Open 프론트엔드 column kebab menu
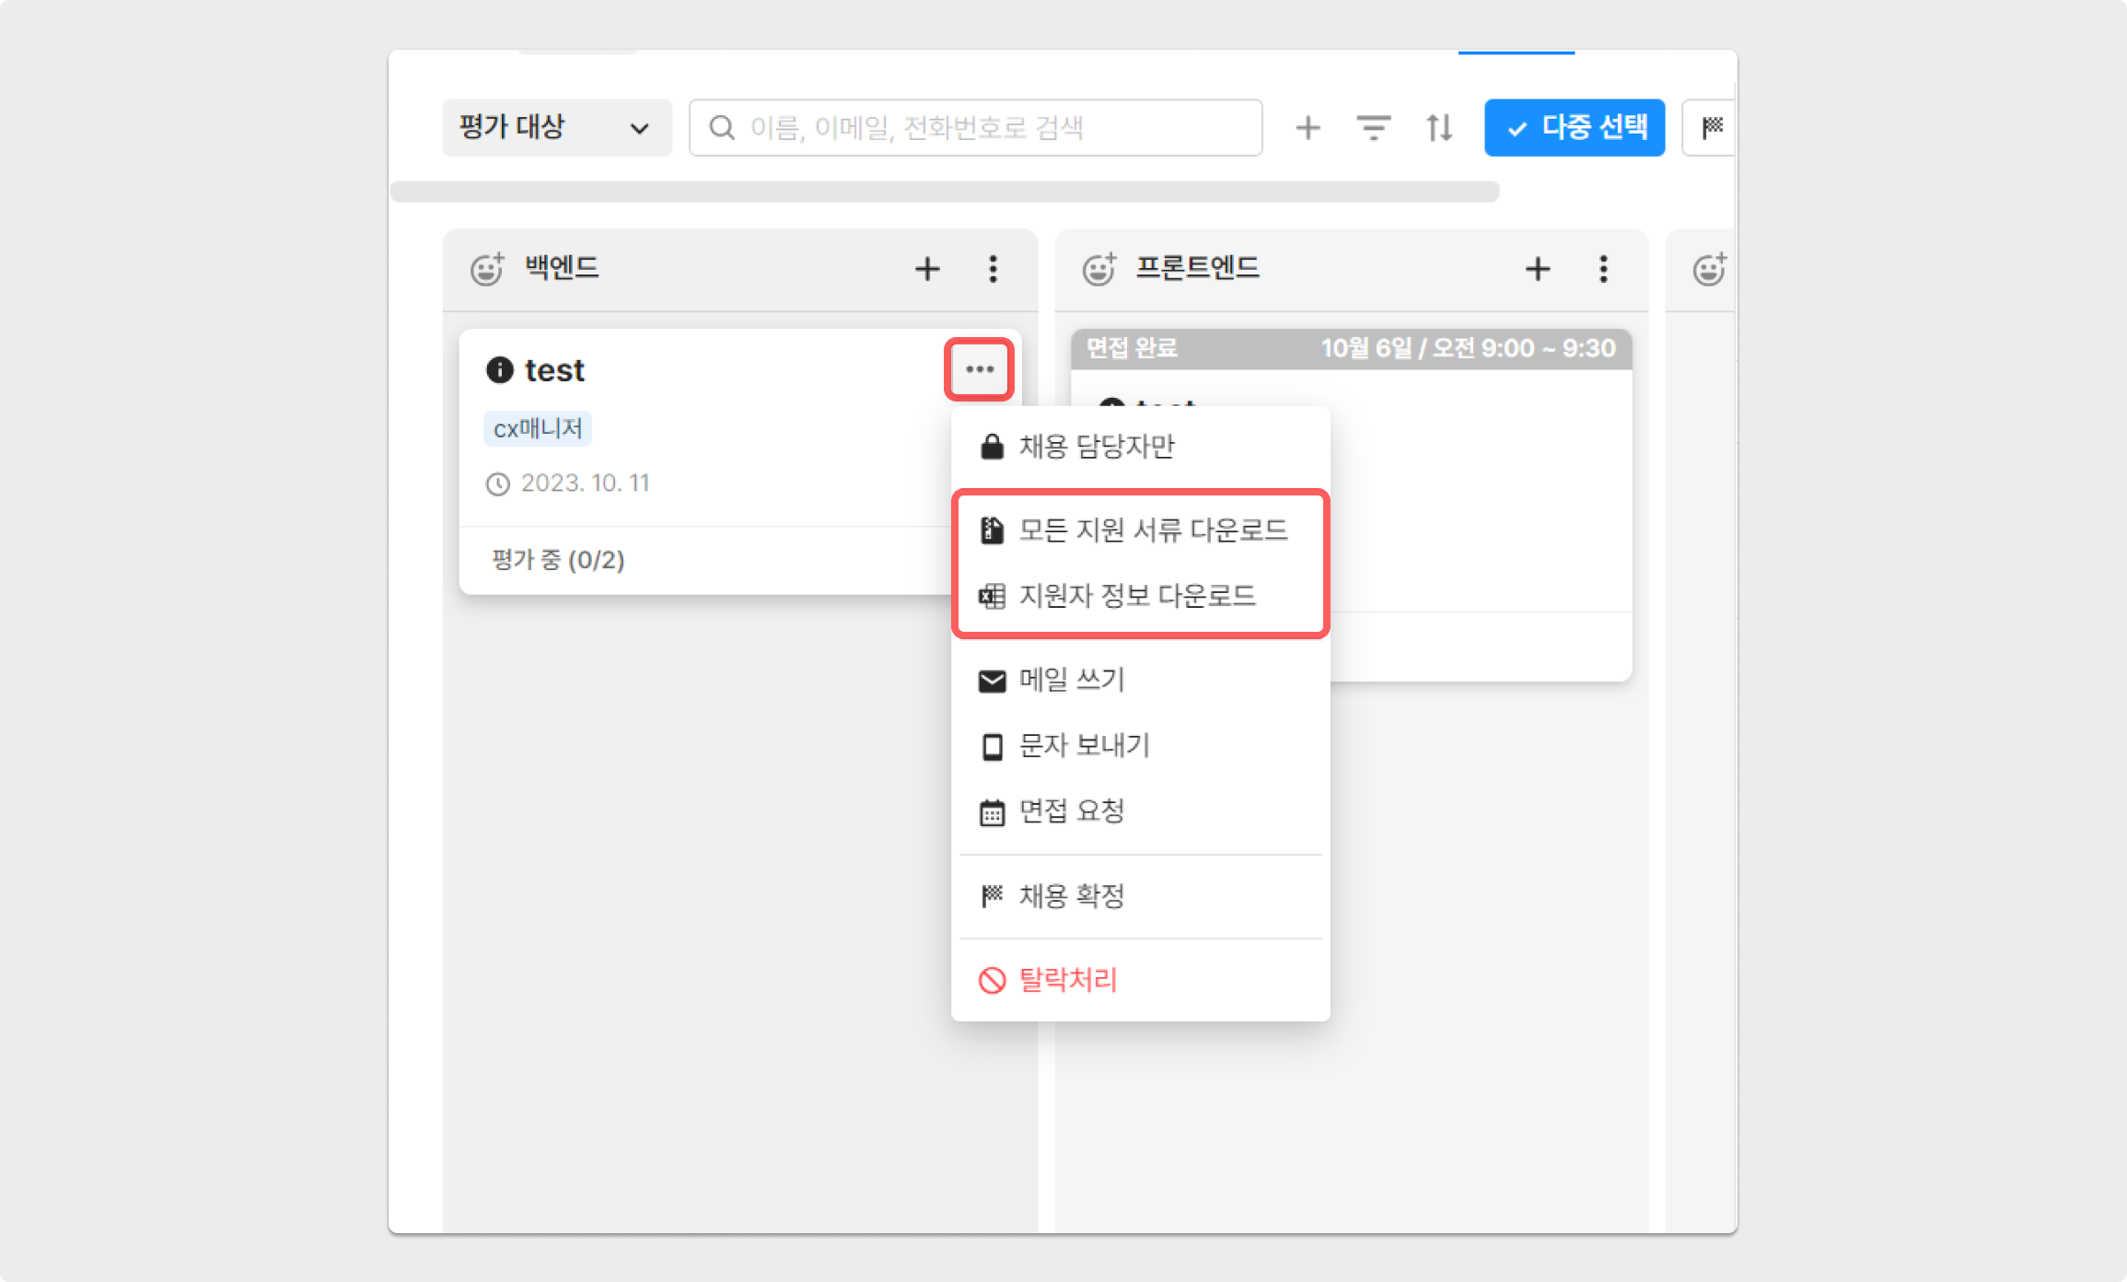Viewport: 2127px width, 1282px height. point(1603,269)
